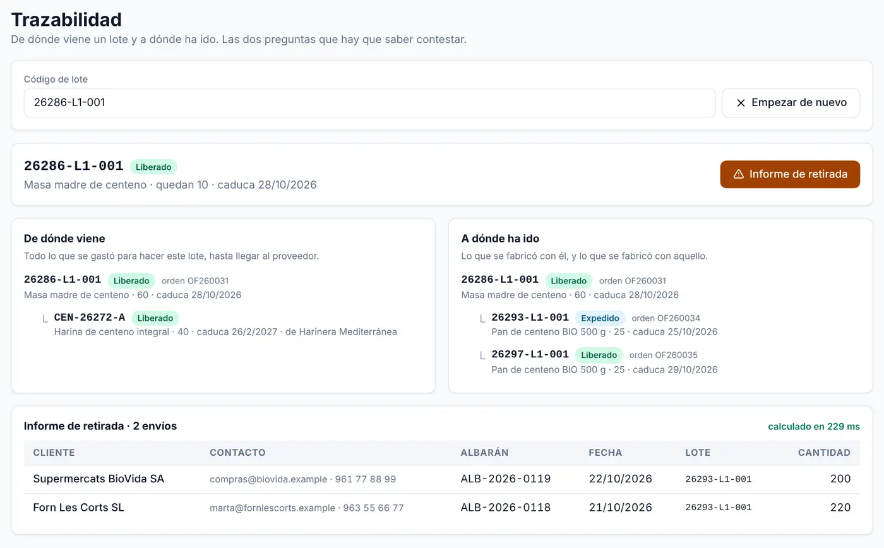This screenshot has width=884, height=548.
Task: Focus the Código de lote input field
Action: point(369,103)
